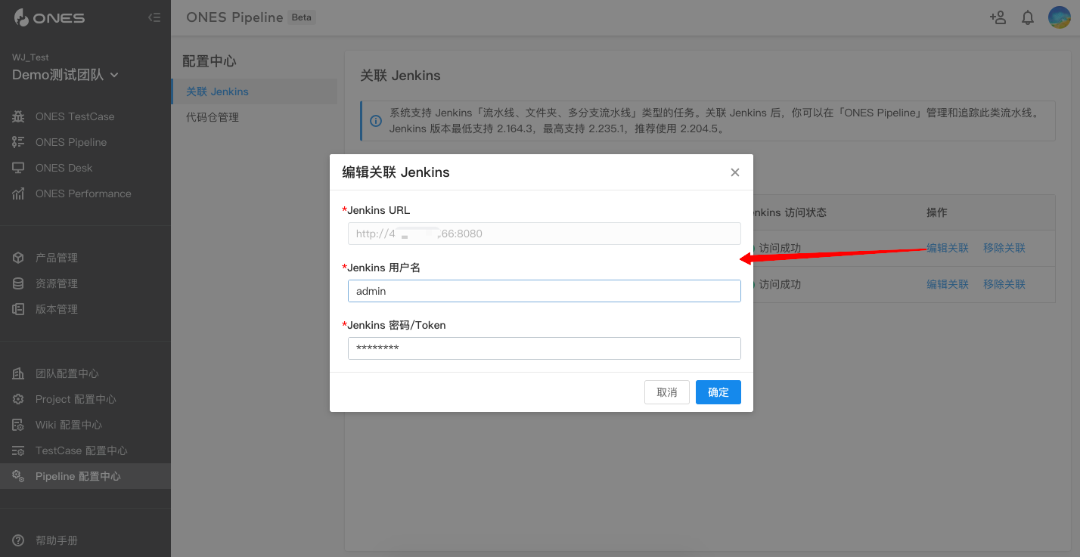
Task: Click the info icon in the notice banner
Action: (375, 121)
